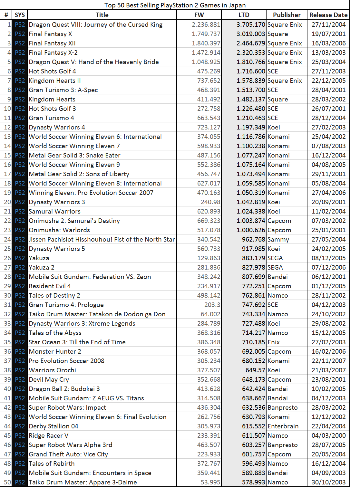Click release date 12/12/2002

click(x=328, y=417)
